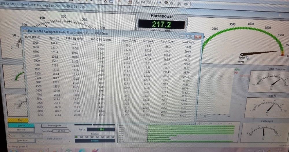289x152 pixels.
Task: Select the 158.8 Hp cell
Action: [55, 65]
